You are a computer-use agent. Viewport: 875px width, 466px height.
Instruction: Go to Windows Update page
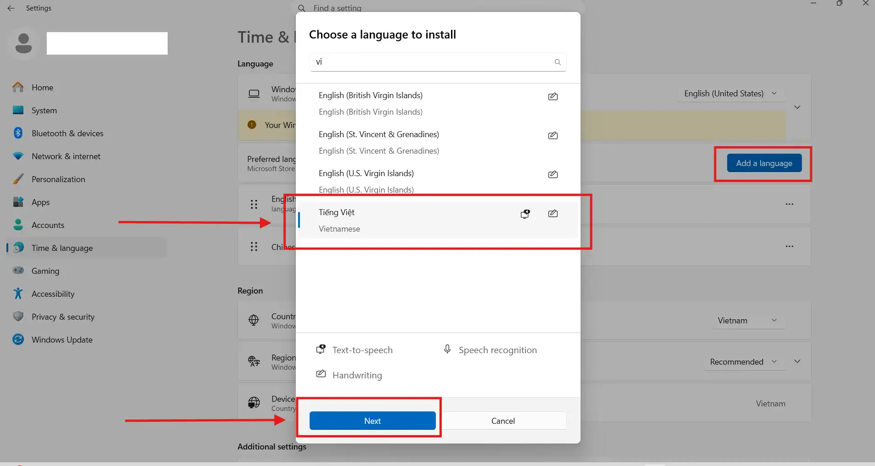click(x=62, y=340)
